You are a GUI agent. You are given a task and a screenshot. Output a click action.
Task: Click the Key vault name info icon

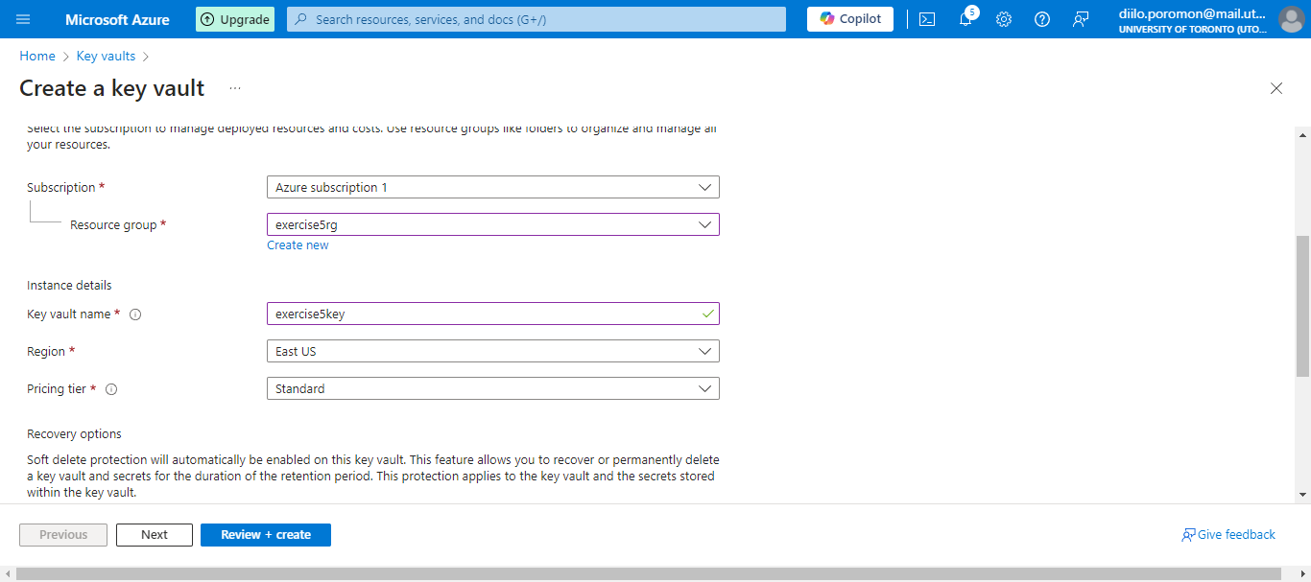(x=135, y=314)
